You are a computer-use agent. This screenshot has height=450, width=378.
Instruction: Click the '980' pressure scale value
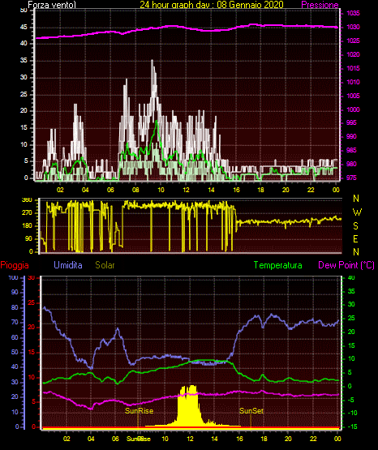(351, 164)
